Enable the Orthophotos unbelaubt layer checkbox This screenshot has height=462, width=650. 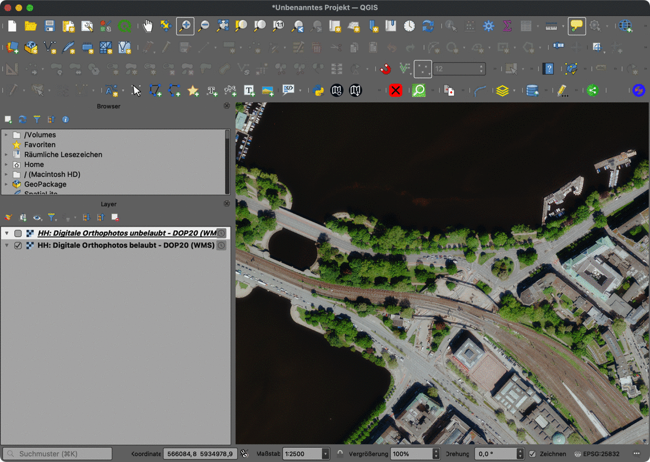pos(18,233)
